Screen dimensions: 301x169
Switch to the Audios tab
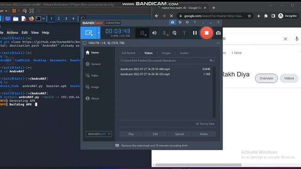[184, 53]
